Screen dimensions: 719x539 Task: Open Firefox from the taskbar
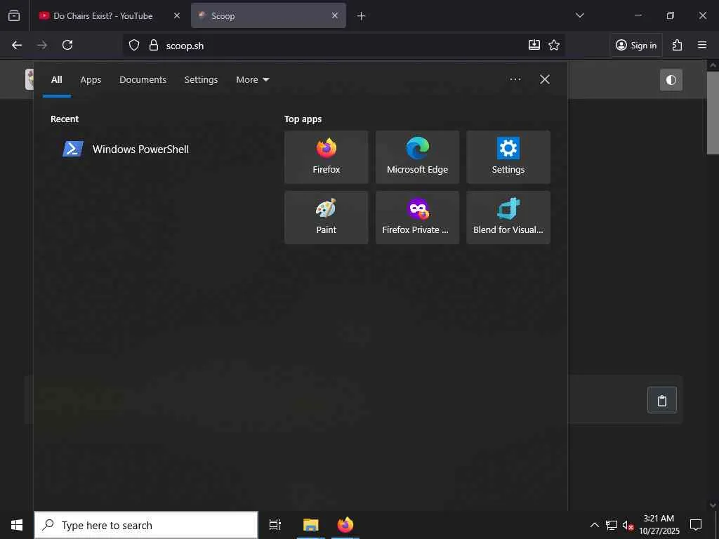tap(345, 525)
